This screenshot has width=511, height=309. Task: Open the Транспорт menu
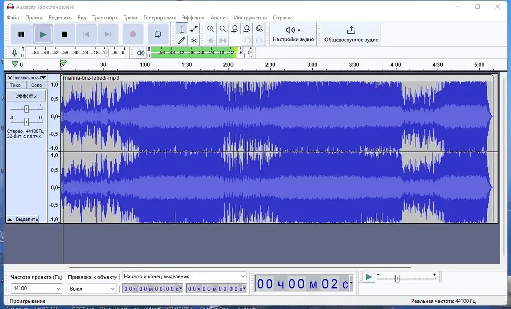click(x=105, y=17)
